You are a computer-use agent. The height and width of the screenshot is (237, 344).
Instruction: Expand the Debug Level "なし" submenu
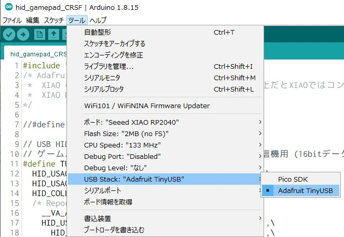coord(165,168)
